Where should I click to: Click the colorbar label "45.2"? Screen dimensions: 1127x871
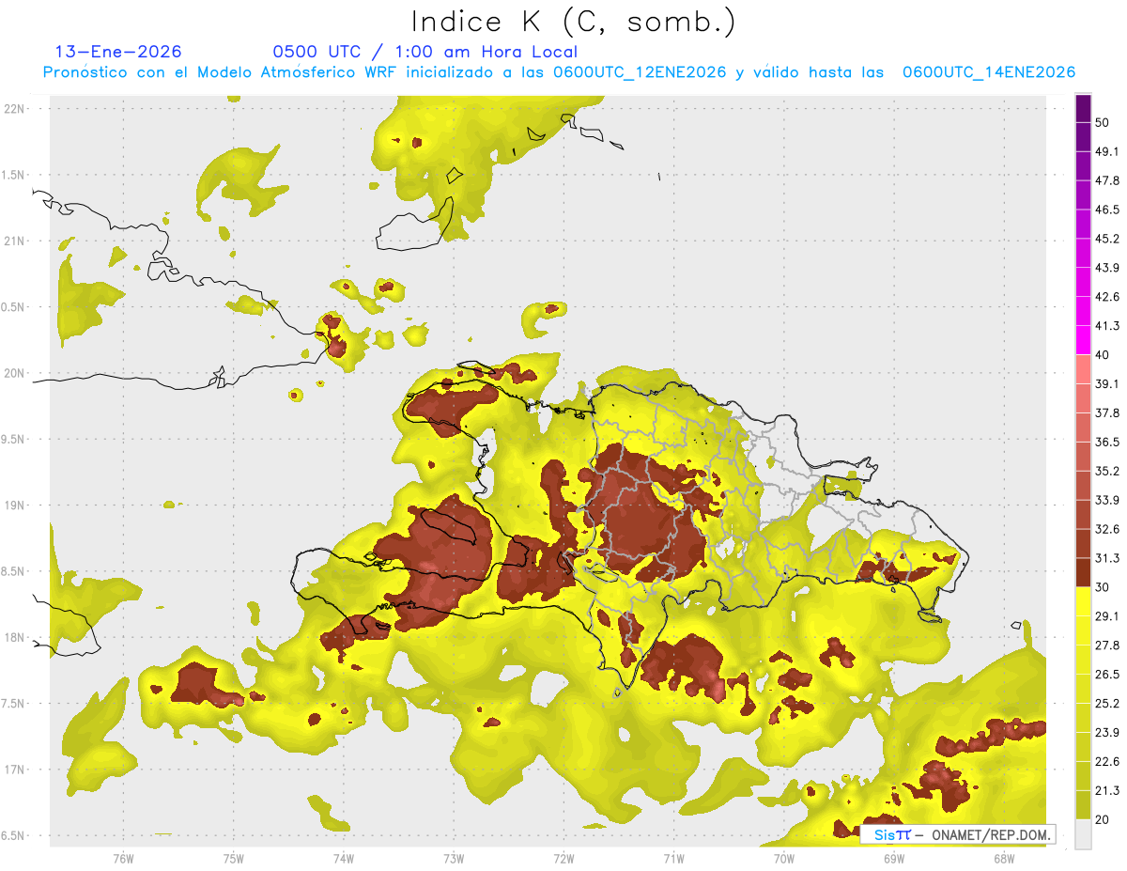tap(1106, 239)
